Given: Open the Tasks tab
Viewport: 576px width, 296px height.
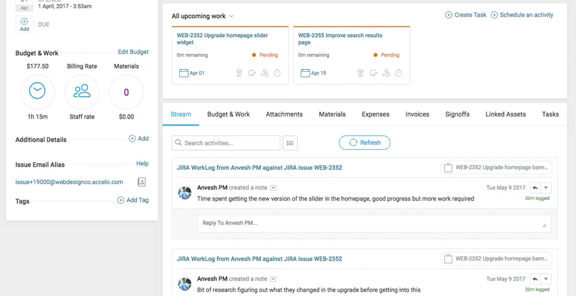Looking at the screenshot, I should click(x=550, y=114).
